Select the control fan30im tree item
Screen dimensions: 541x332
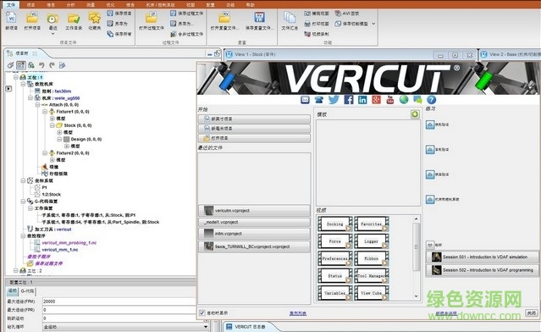[x=57, y=91]
